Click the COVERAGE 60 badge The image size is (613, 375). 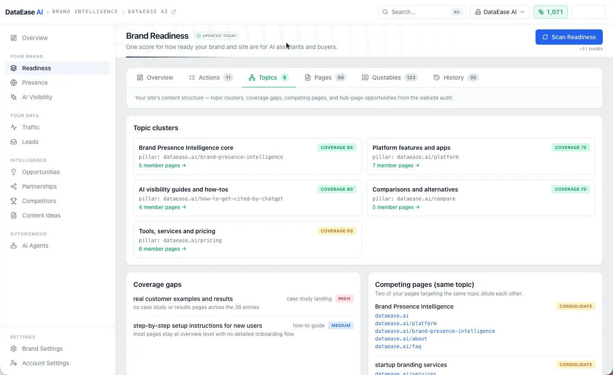pyautogui.click(x=337, y=231)
